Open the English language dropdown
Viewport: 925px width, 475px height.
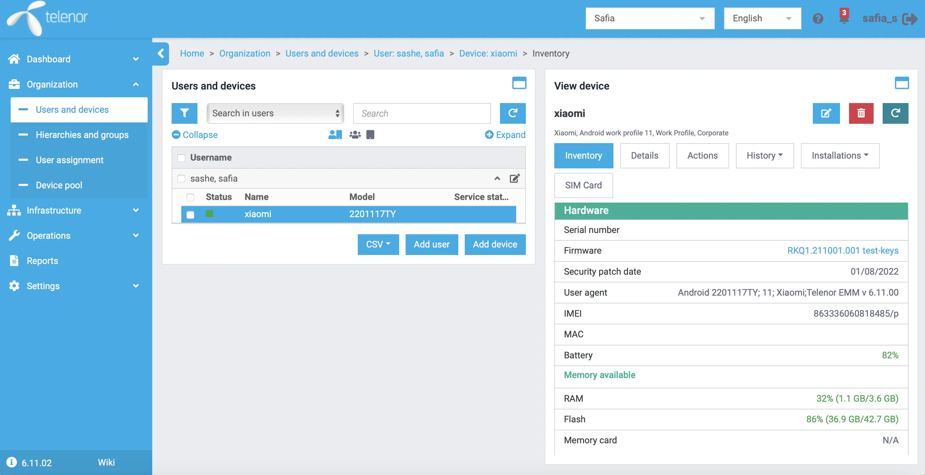coord(762,18)
